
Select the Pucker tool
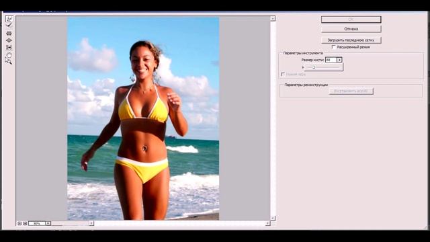[9, 33]
